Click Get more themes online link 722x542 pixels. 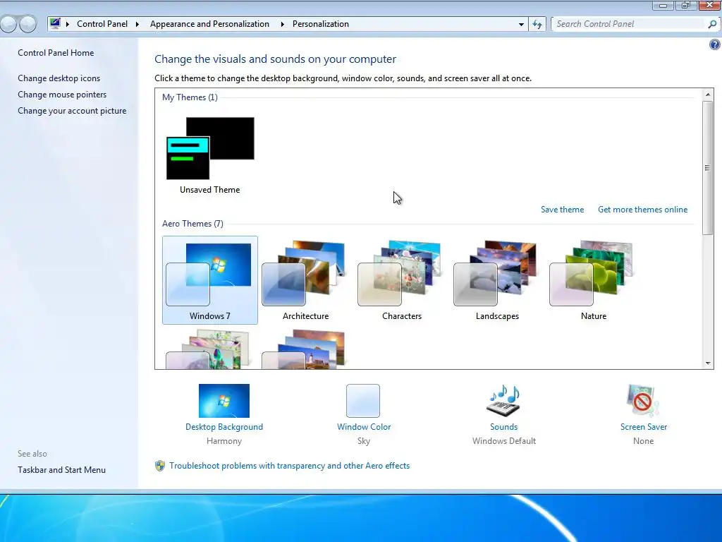642,209
